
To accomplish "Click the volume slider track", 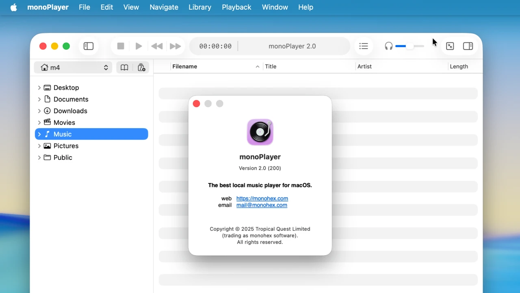I will (416, 46).
